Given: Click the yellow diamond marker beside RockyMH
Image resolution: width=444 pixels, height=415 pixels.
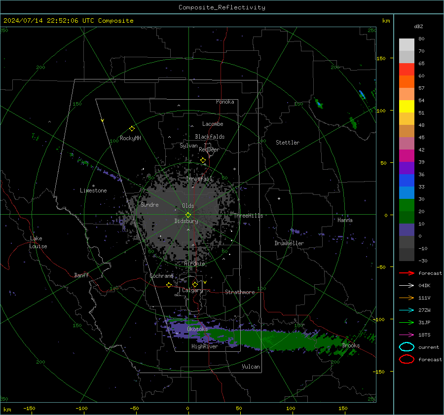Looking at the screenshot, I should tap(132, 129).
